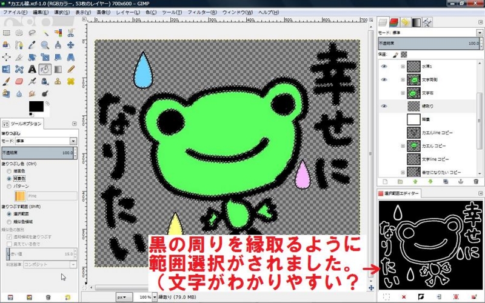Click the Pine pattern name field
Image resolution: width=485 pixels, height=303 pixels.
coord(52,196)
